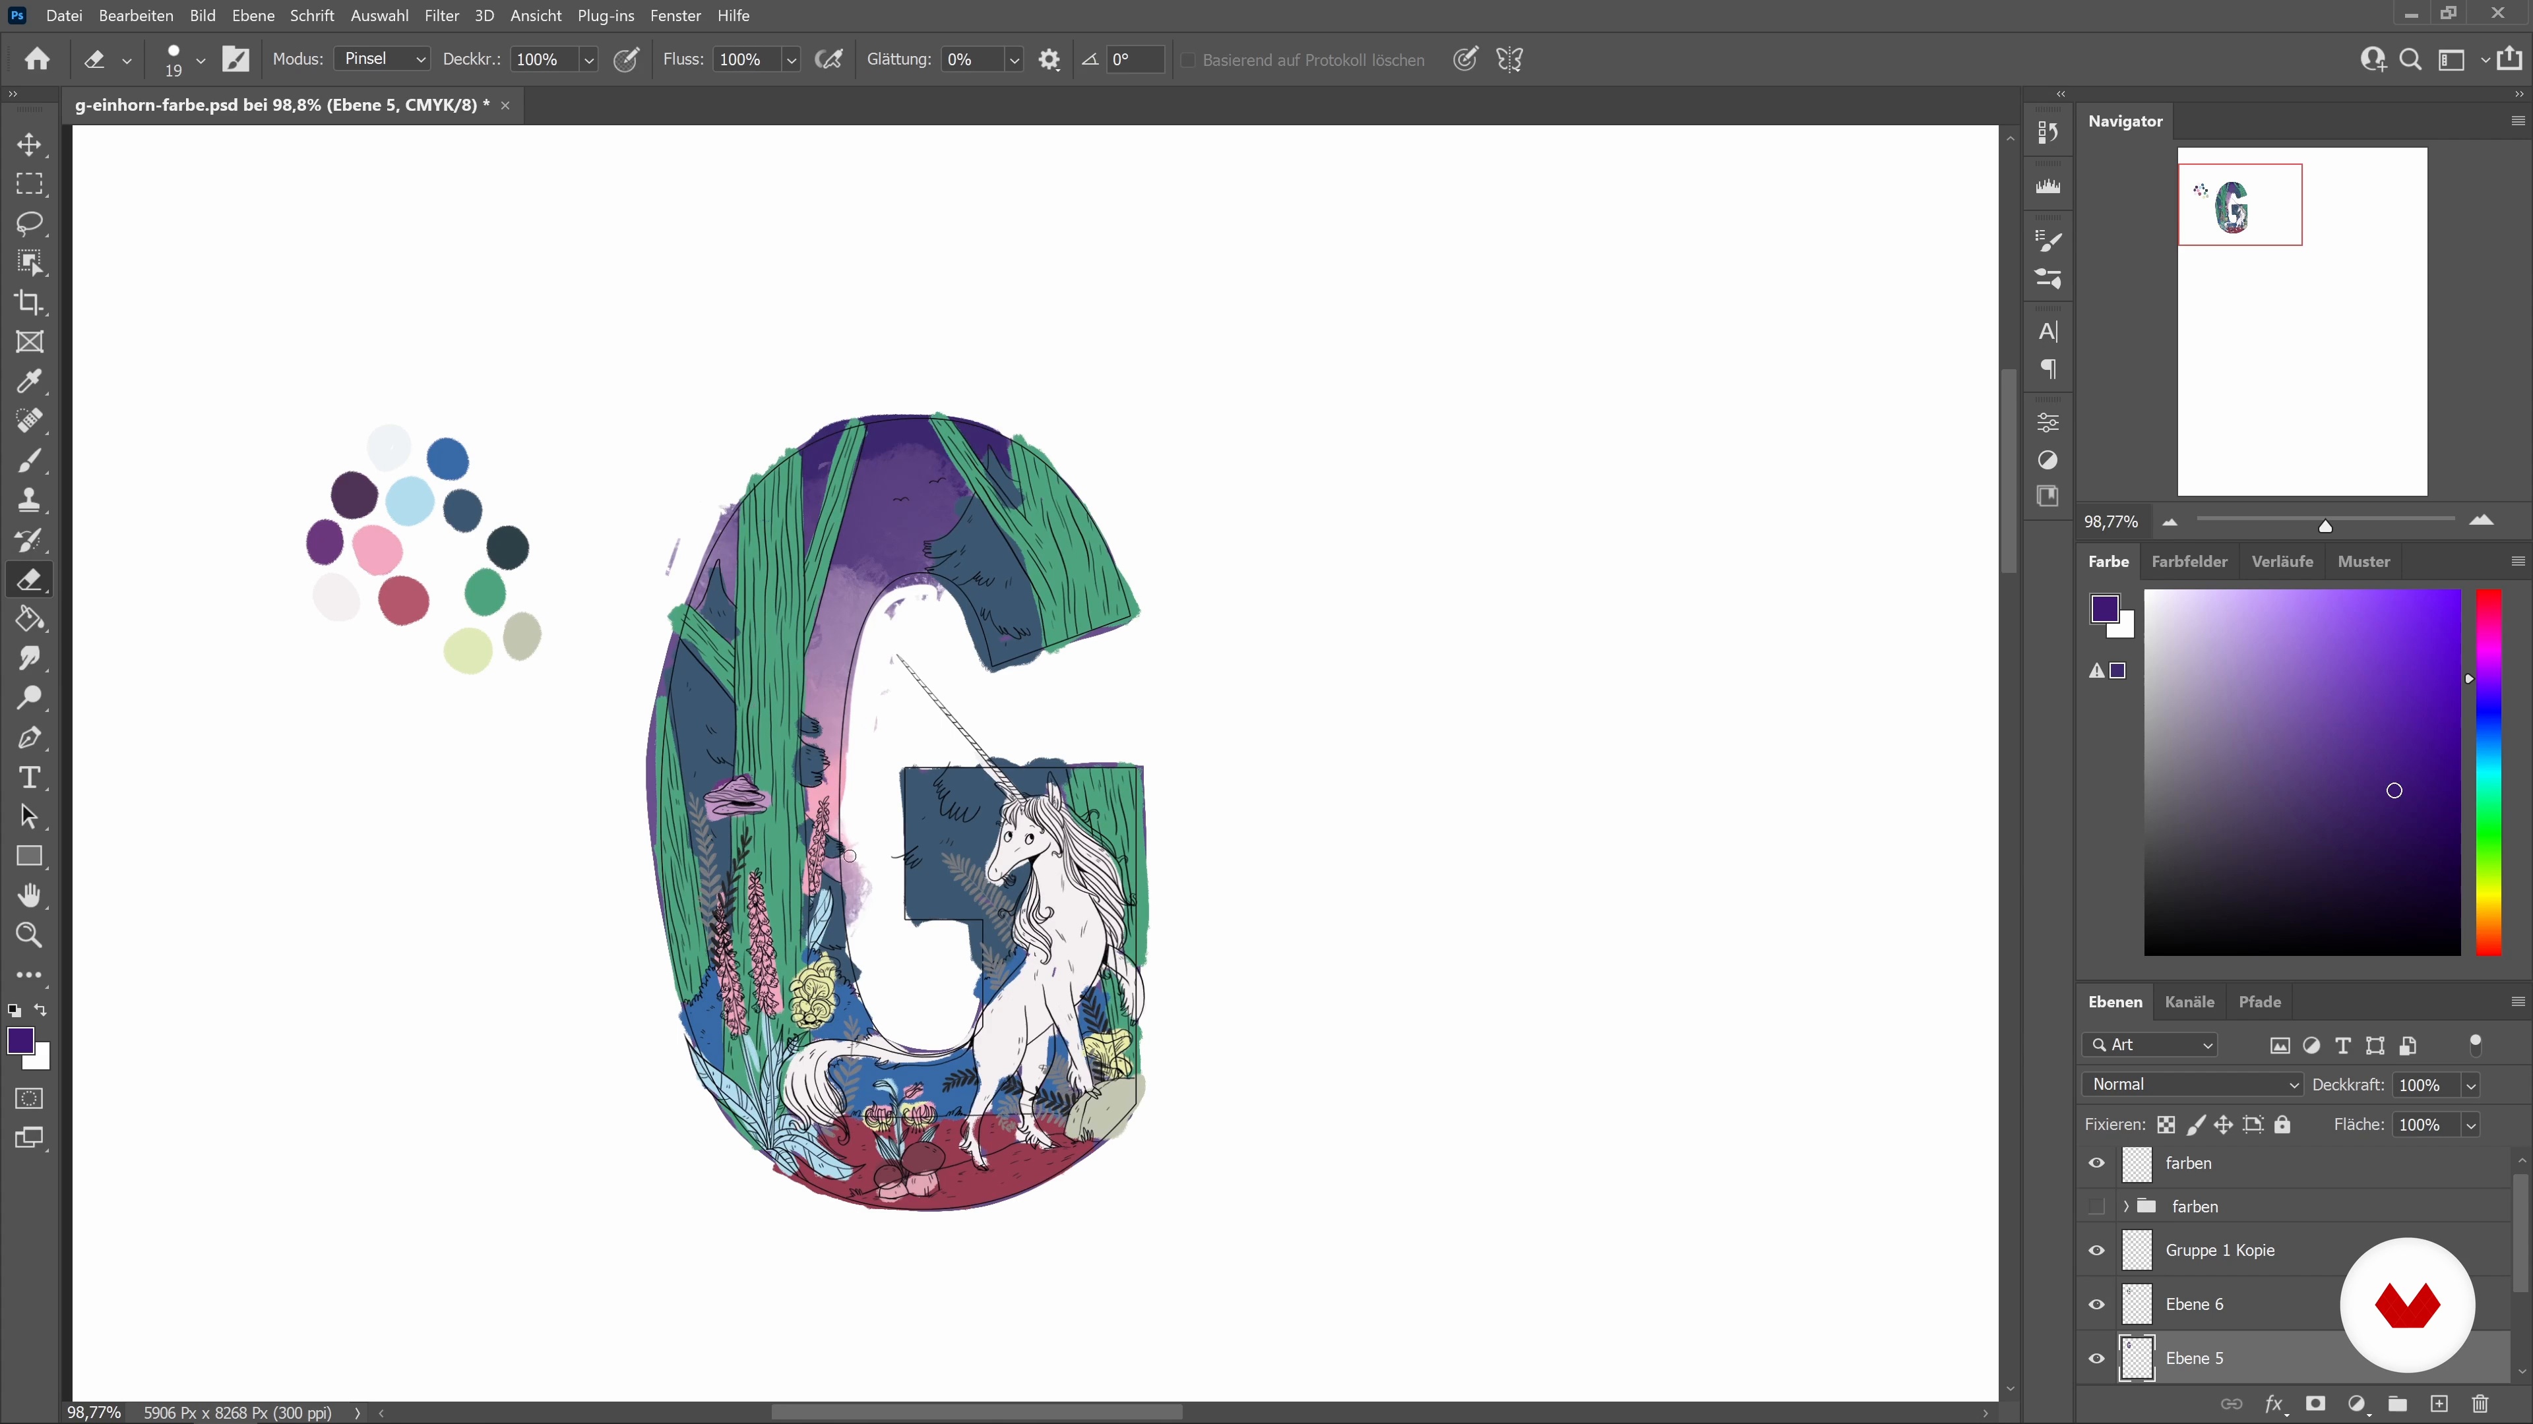Select the Clone Stamp tool
Image resolution: width=2533 pixels, height=1424 pixels.
(30, 500)
